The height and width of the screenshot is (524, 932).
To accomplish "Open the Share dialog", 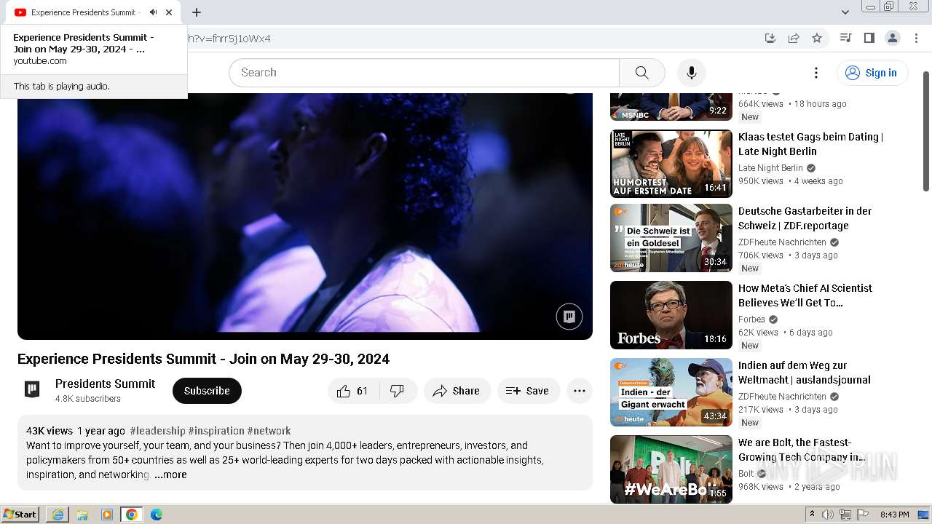I will pyautogui.click(x=457, y=391).
